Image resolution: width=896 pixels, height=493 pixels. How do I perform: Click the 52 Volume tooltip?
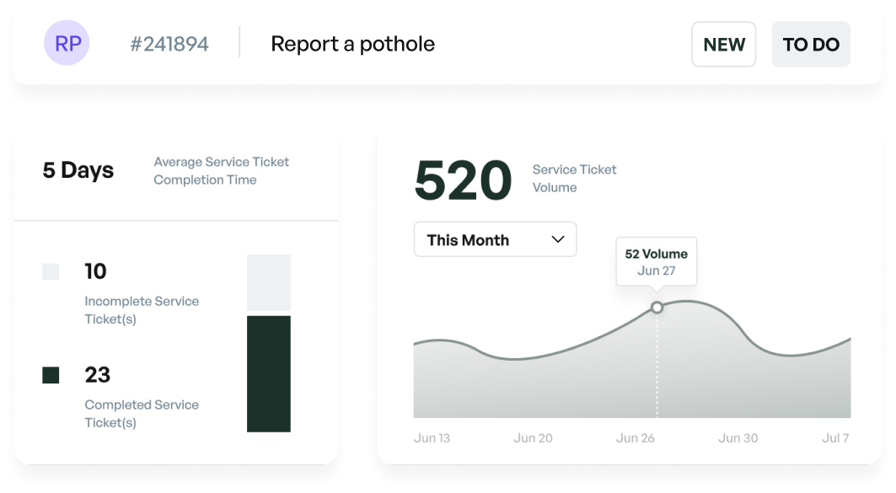pos(656,262)
